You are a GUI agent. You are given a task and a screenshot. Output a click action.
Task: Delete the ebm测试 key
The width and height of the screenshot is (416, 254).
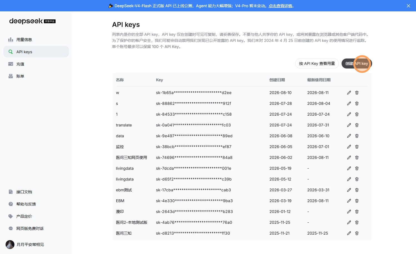[357, 190]
